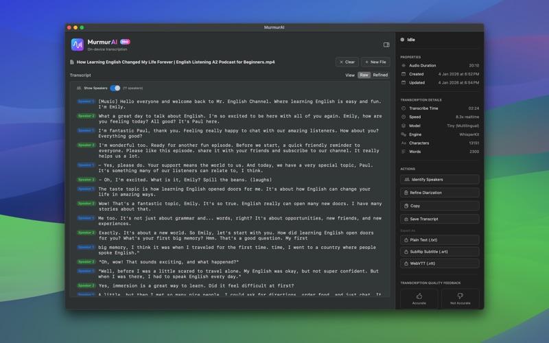Click the thumbs down Not Accurate icon
The width and height of the screenshot is (549, 343).
click(x=460, y=296)
